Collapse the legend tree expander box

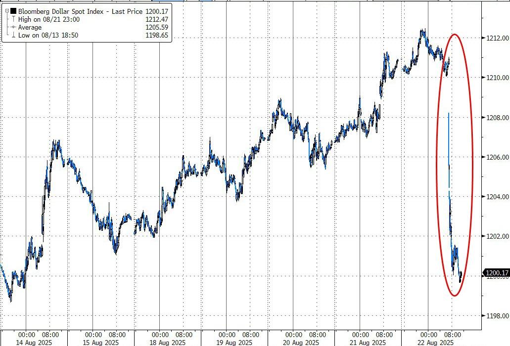[6, 11]
